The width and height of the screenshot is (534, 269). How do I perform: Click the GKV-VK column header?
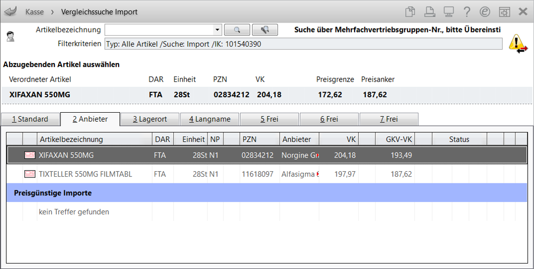coord(395,139)
